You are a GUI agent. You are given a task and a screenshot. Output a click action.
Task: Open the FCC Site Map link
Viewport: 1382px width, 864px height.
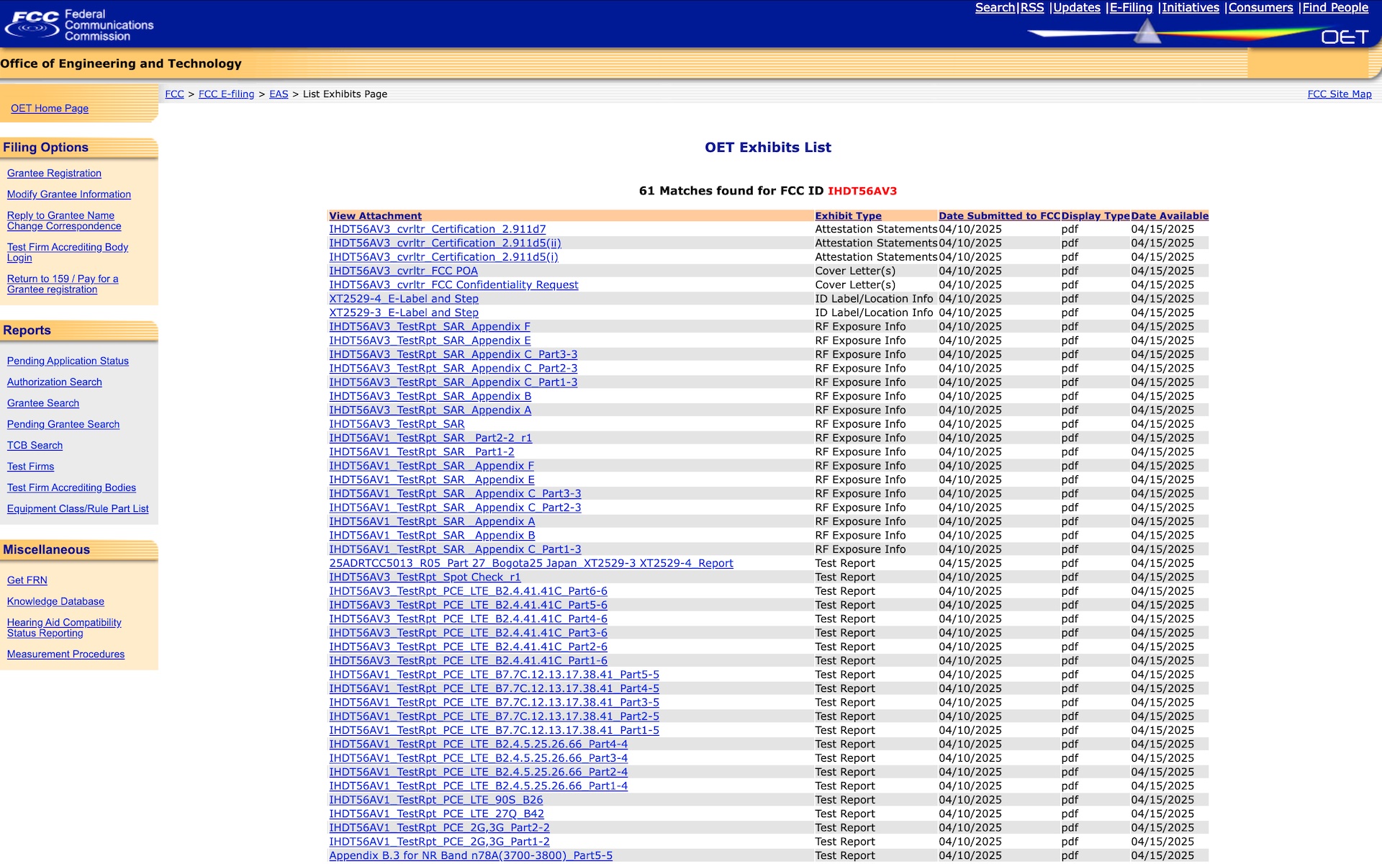tap(1339, 94)
